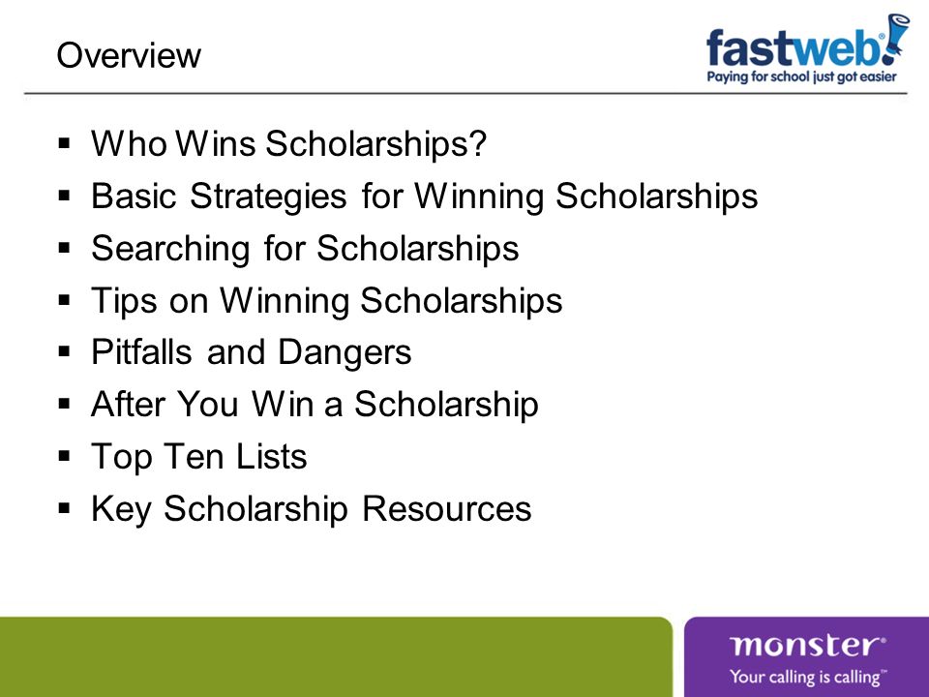Click the bullet before Searching for Scholarships
This screenshot has height=697, width=929.
click(65, 248)
